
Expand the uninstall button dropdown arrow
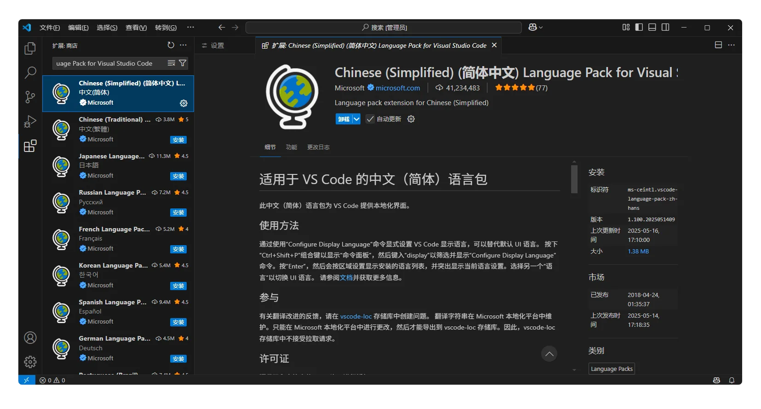(356, 119)
